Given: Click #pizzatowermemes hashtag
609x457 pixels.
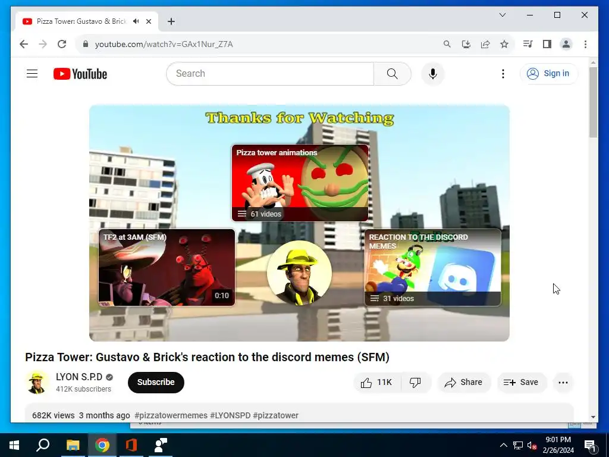Looking at the screenshot, I should point(171,415).
